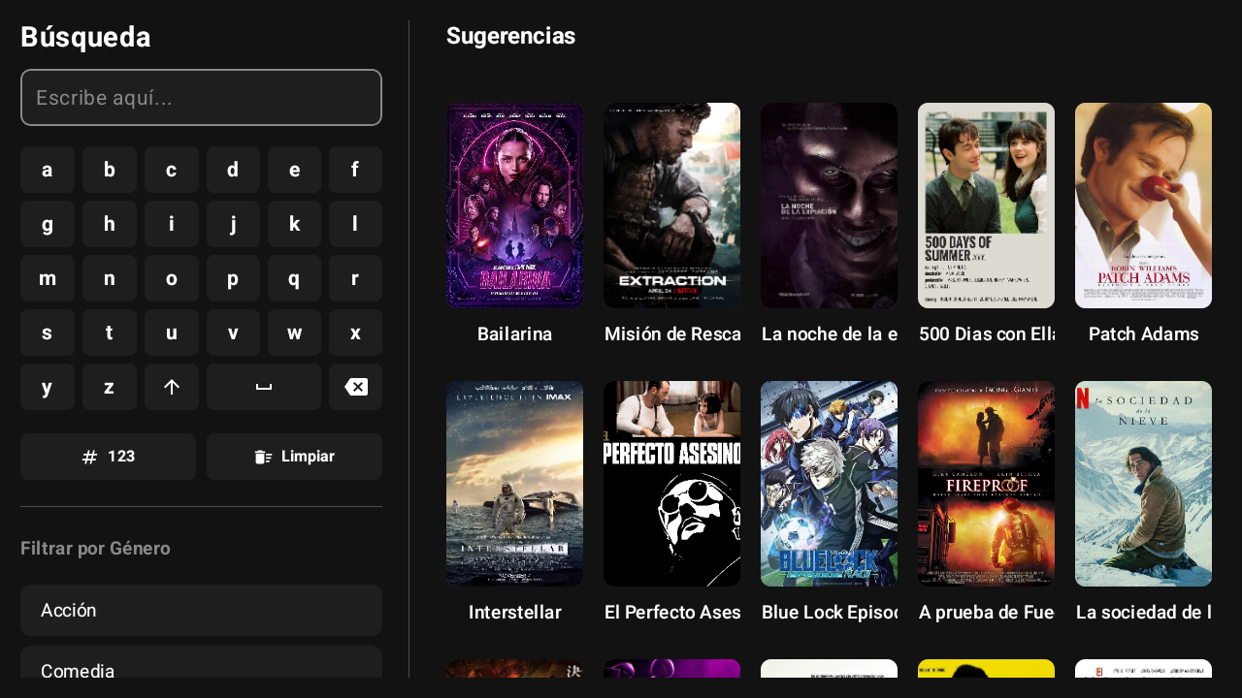Image resolution: width=1242 pixels, height=698 pixels.
Task: Select the 500 Dias con Ella poster
Action: 986,206
